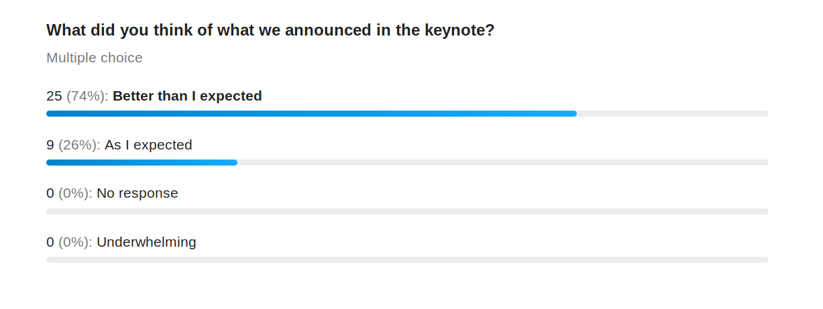The image size is (823, 309).
Task: Click the empty bar under 'No response'
Action: (407, 211)
